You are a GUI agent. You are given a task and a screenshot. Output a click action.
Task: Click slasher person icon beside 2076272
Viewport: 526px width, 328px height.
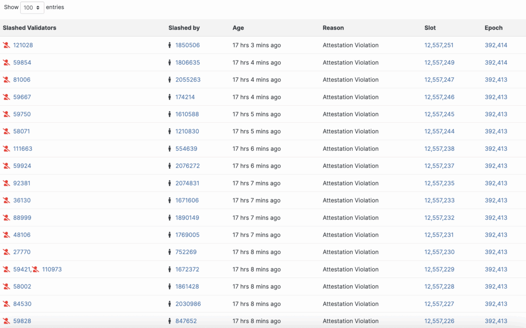point(170,166)
